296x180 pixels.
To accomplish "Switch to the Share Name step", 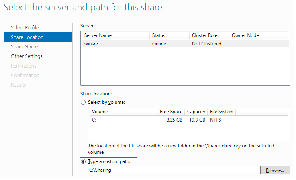I will pyautogui.click(x=24, y=46).
